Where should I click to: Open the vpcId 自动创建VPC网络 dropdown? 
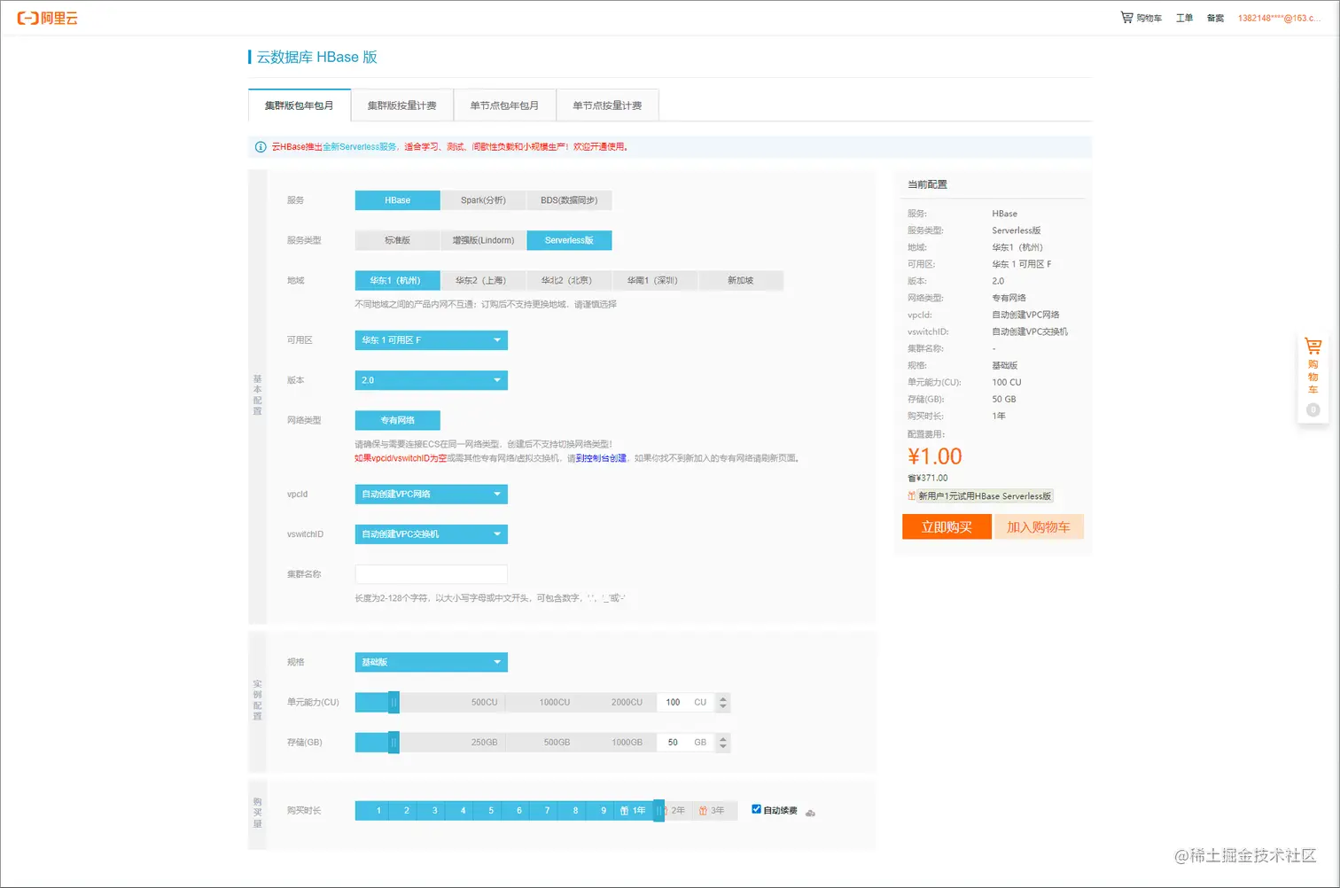pos(431,495)
